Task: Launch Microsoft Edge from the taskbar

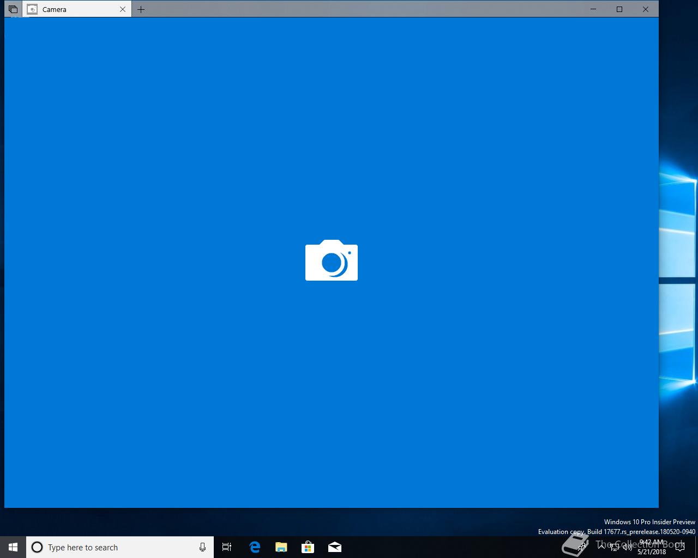Action: [x=255, y=547]
